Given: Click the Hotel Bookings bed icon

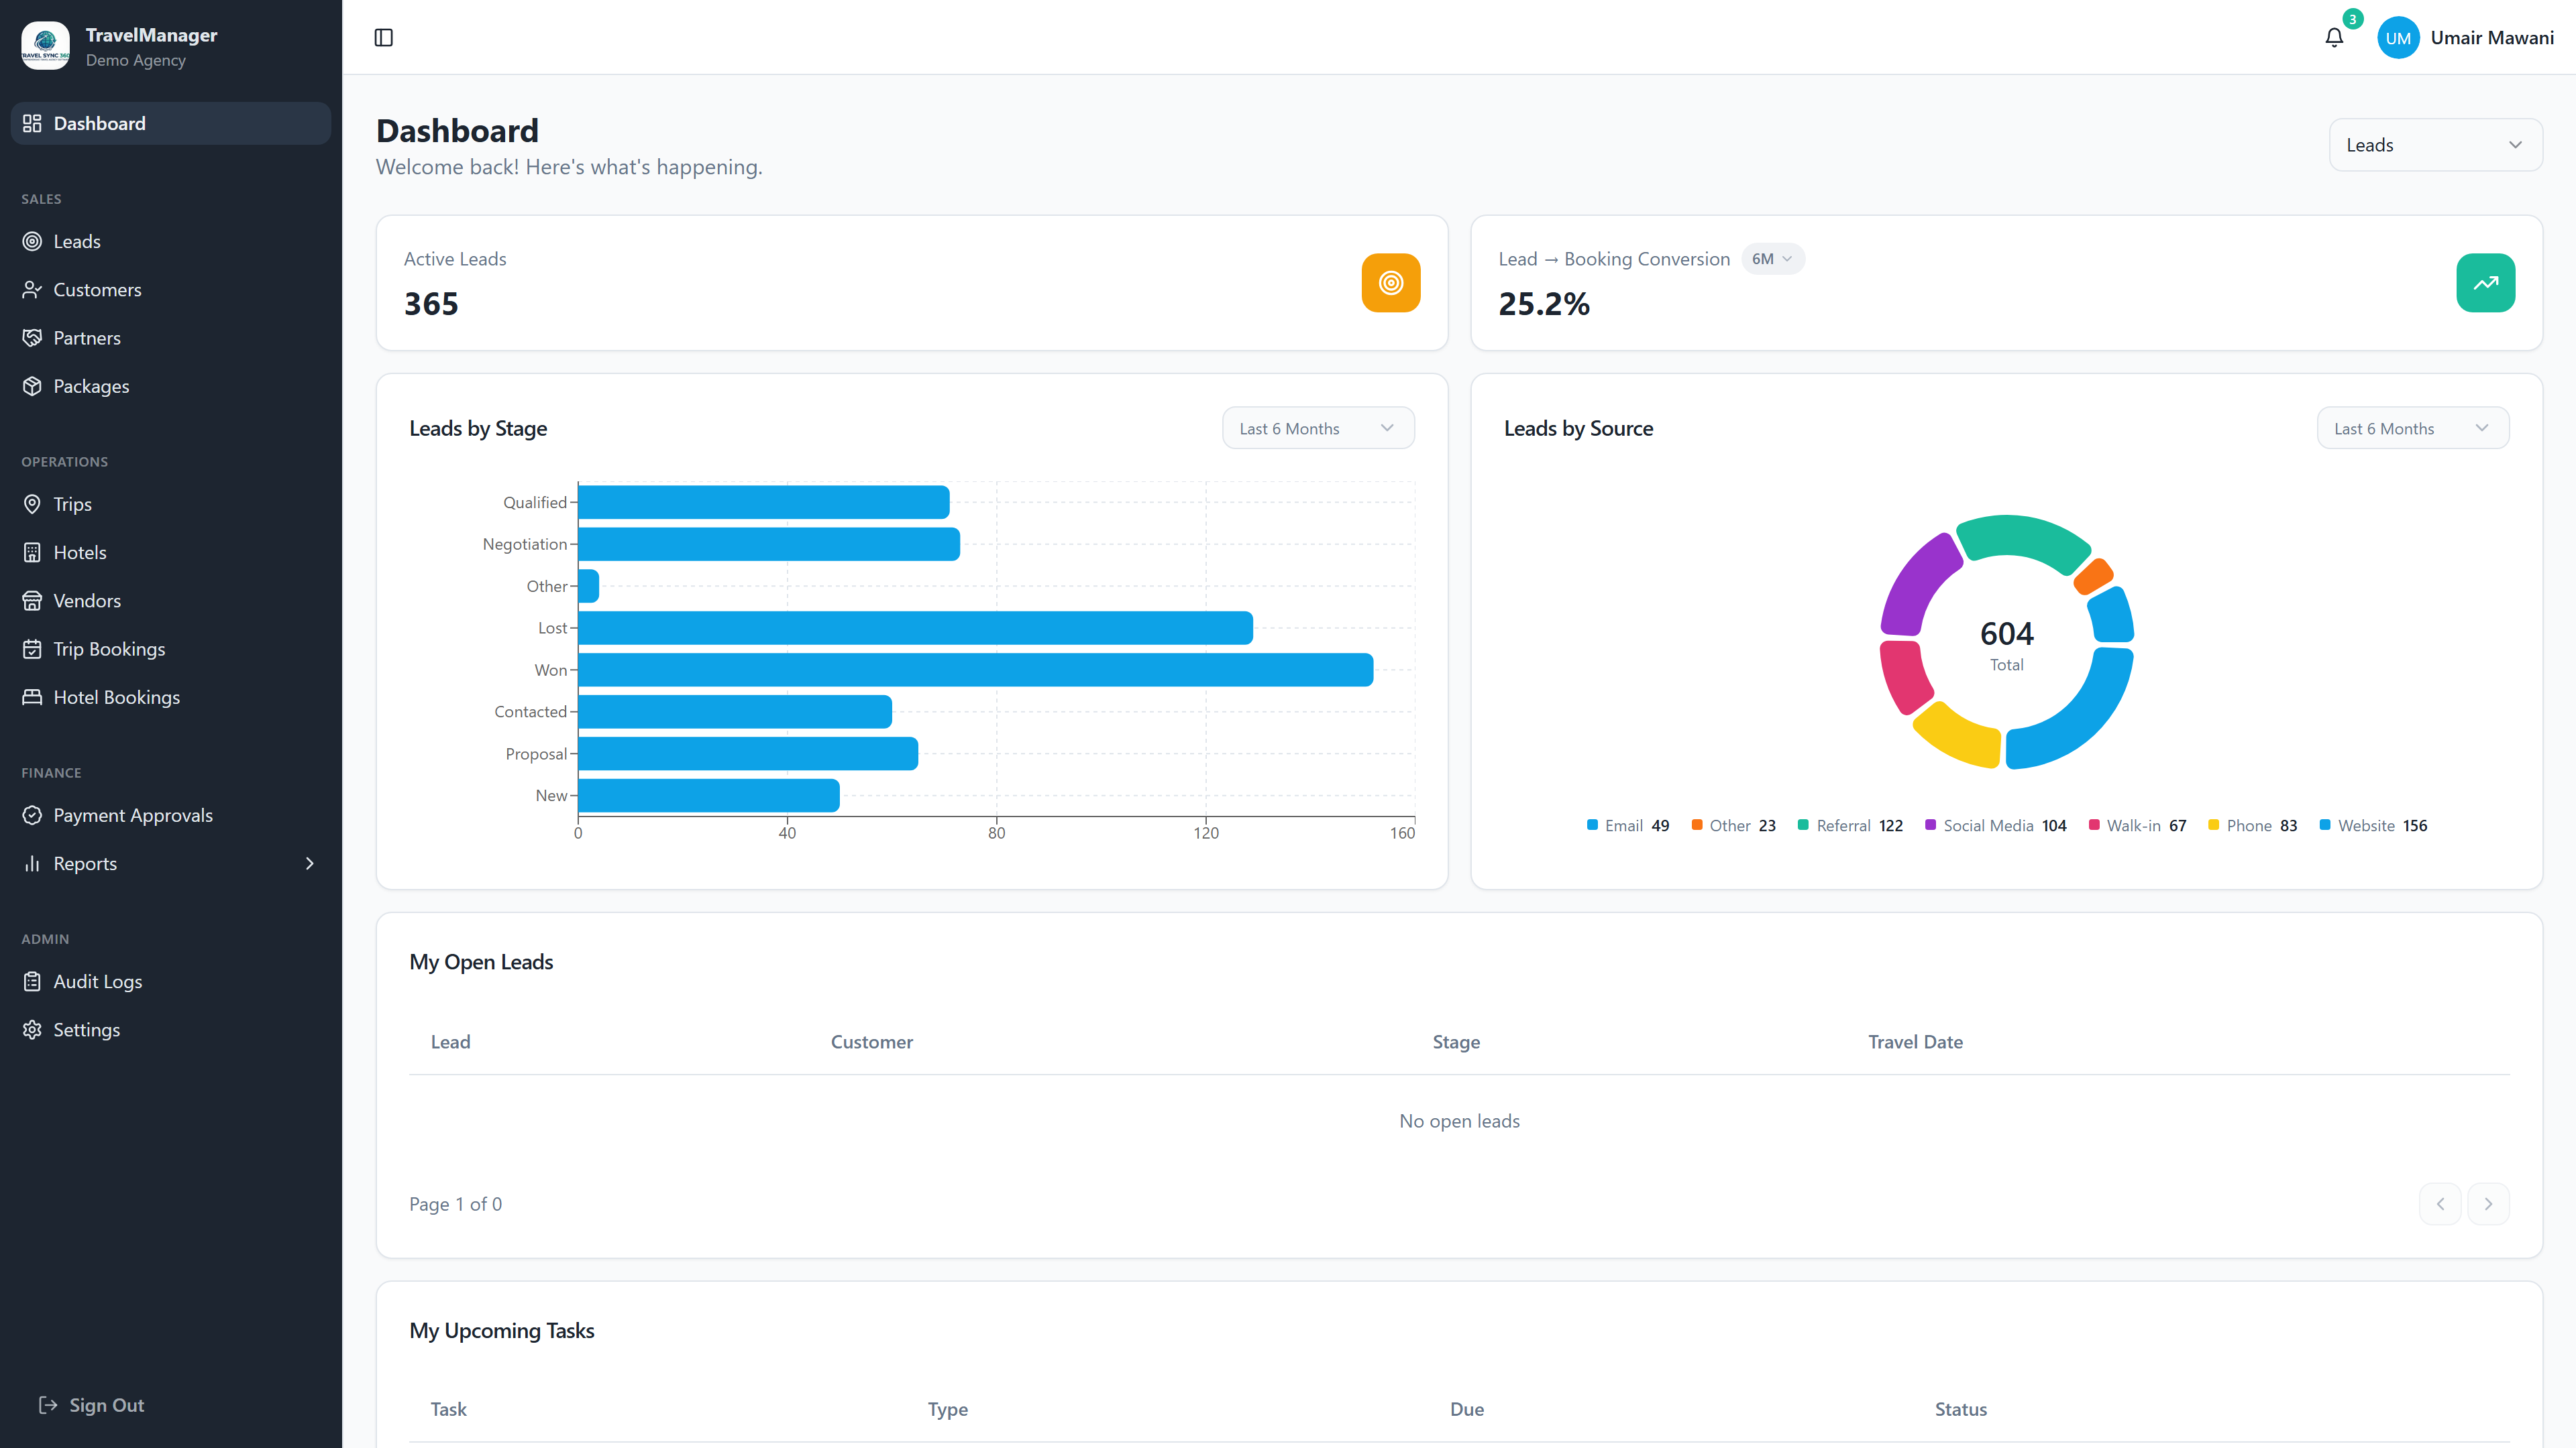Looking at the screenshot, I should [x=32, y=697].
